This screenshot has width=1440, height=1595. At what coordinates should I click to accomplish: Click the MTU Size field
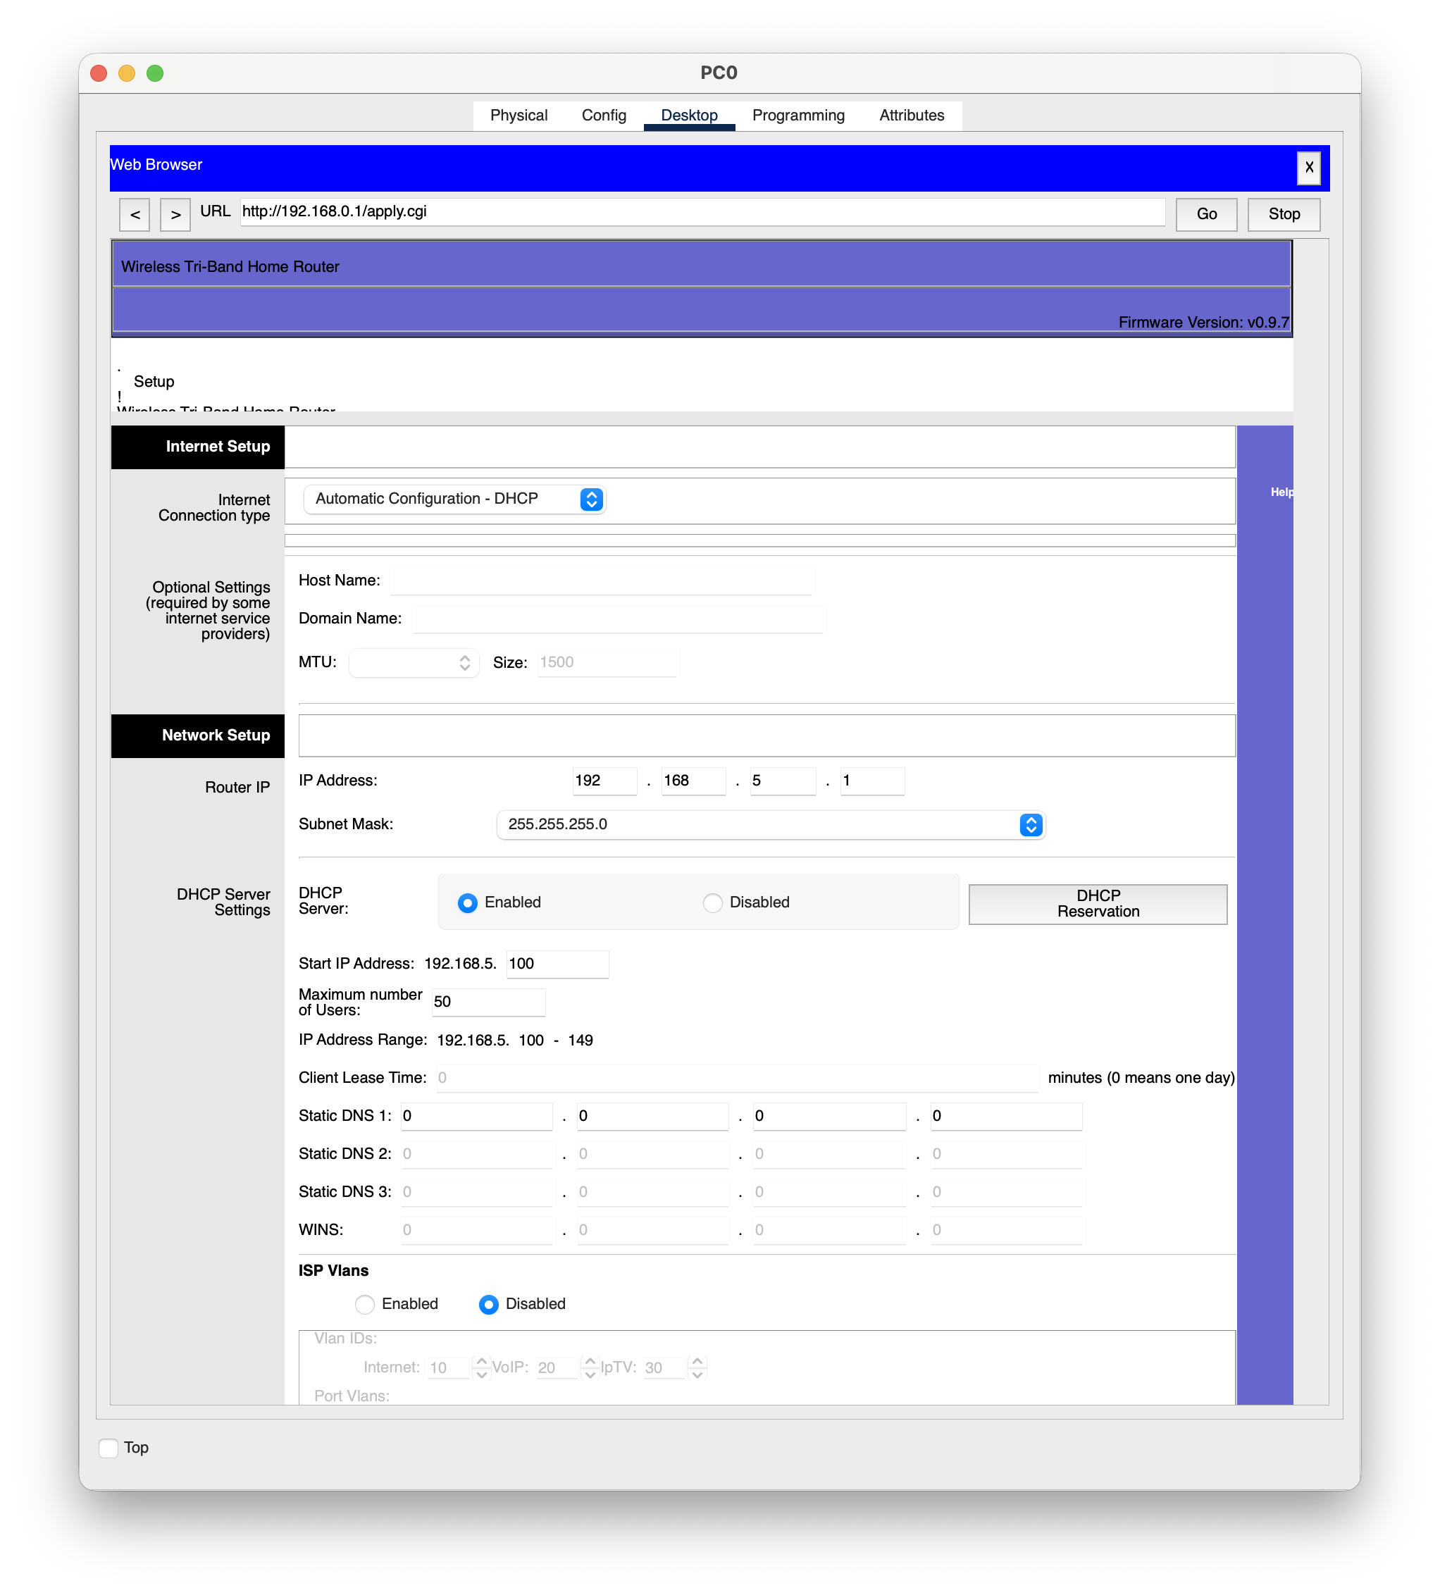point(607,663)
